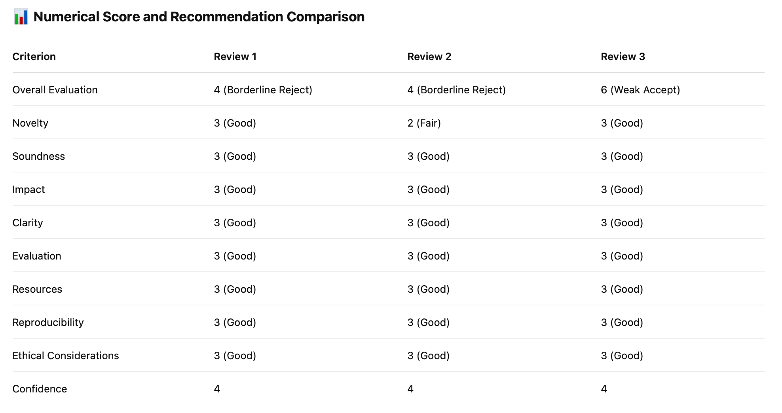Screen dimensions: 782x413
Task: Click Review 2's 2 (Fair) Novelty score
Action: click(x=424, y=123)
